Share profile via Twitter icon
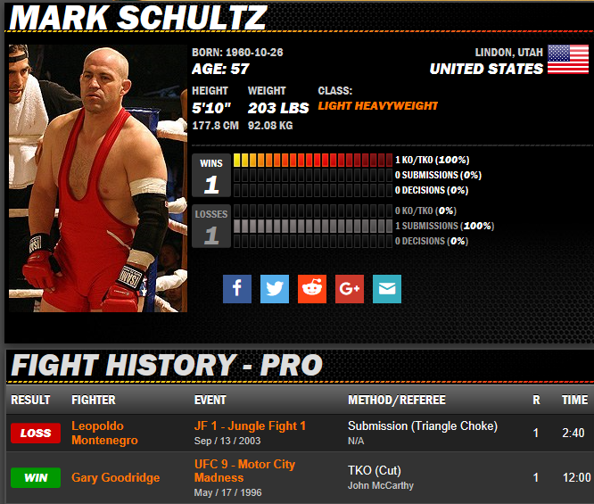Image resolution: width=594 pixels, height=504 pixels. coord(275,289)
